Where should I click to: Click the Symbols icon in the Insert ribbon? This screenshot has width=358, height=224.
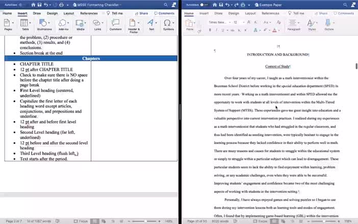click(x=168, y=24)
